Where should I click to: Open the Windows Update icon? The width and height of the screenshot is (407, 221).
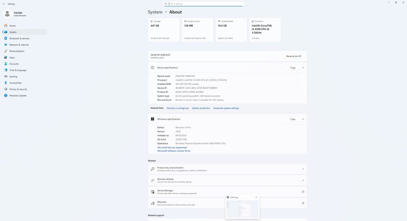(x=6, y=96)
